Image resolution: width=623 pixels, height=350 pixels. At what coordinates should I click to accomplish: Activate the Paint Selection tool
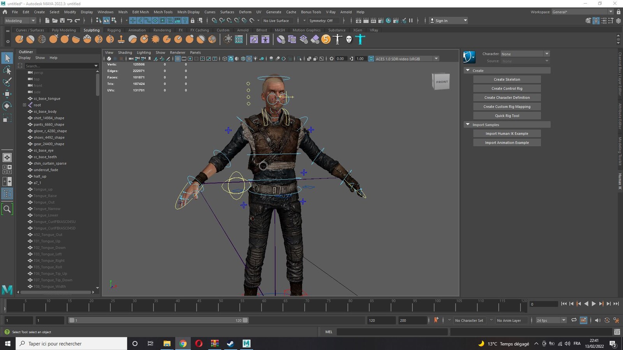(7, 82)
